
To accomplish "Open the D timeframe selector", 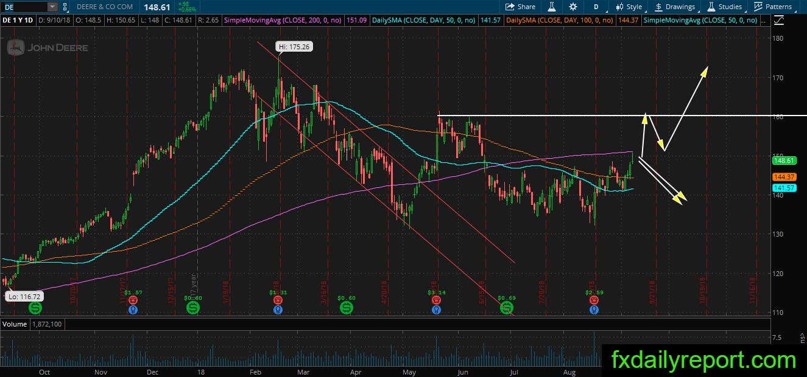I will [595, 7].
